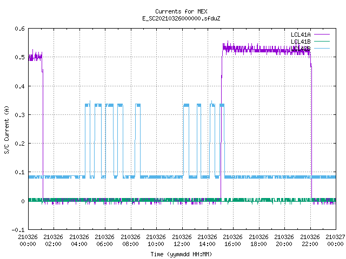The height and width of the screenshot is (259, 346).
Task: Click the 210326 10:00 x-axis tick label
Action: pos(156,240)
